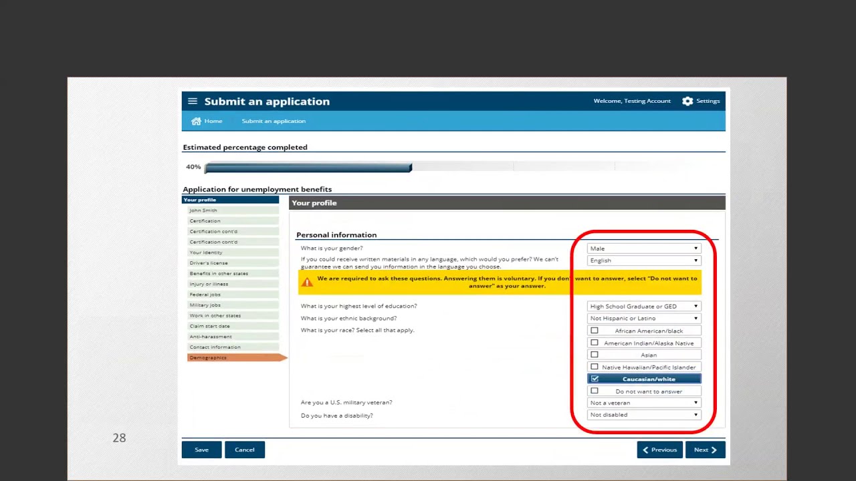Open Contact information sidebar step
This screenshot has height=481, width=856.
pyautogui.click(x=233, y=347)
